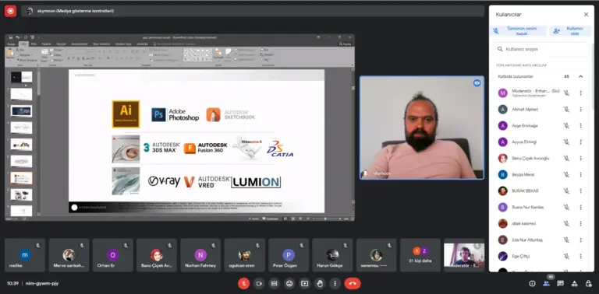The height and width of the screenshot is (294, 599).
Task: Select Harun Gökçe participant tile
Action: click(332, 255)
